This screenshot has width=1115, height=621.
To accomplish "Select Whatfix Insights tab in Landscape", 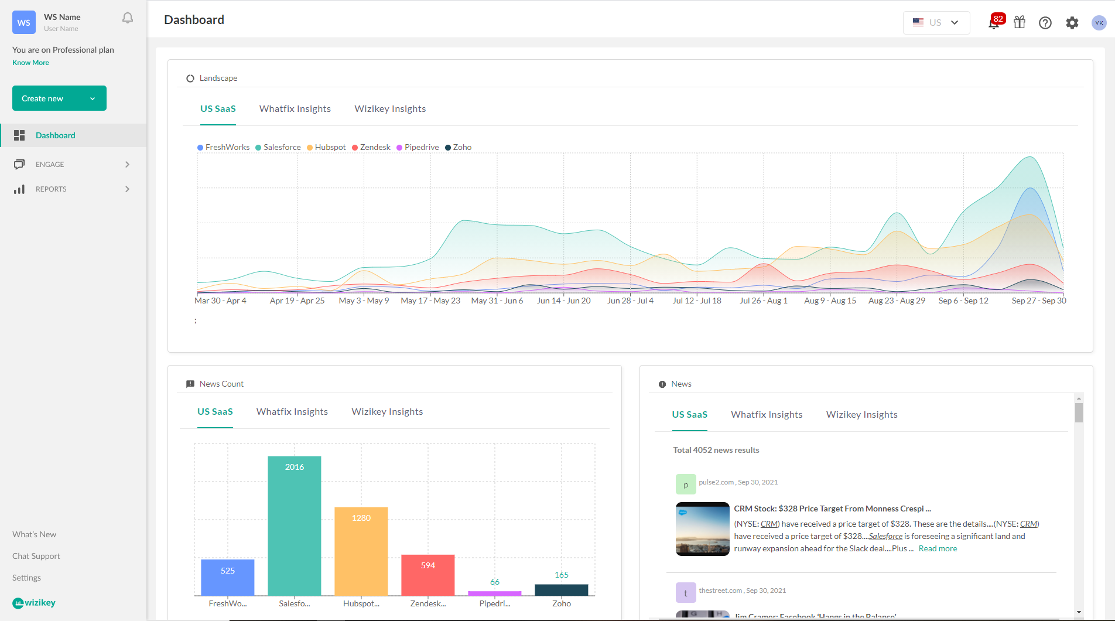I will (x=295, y=109).
